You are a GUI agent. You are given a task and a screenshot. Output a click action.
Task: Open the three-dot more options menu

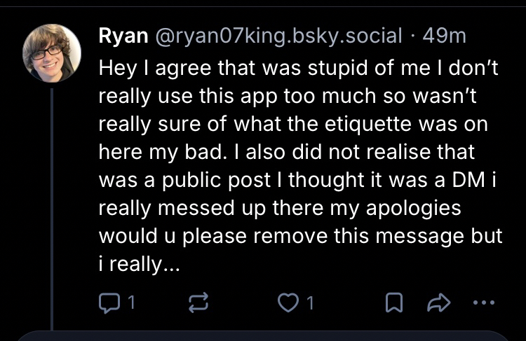[x=483, y=303]
